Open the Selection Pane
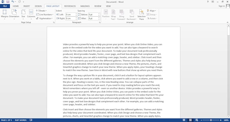This screenshot has height=122, width=230. (141, 14)
